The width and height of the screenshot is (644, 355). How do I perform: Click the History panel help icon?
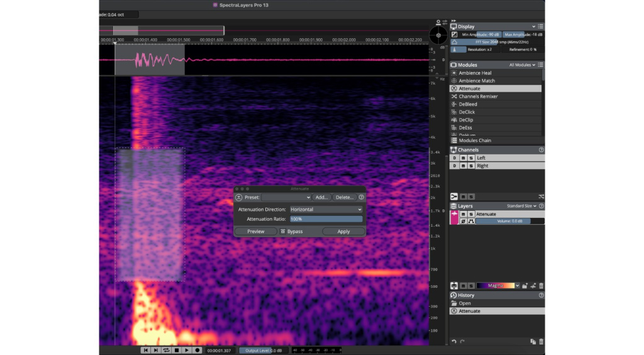[541, 295]
